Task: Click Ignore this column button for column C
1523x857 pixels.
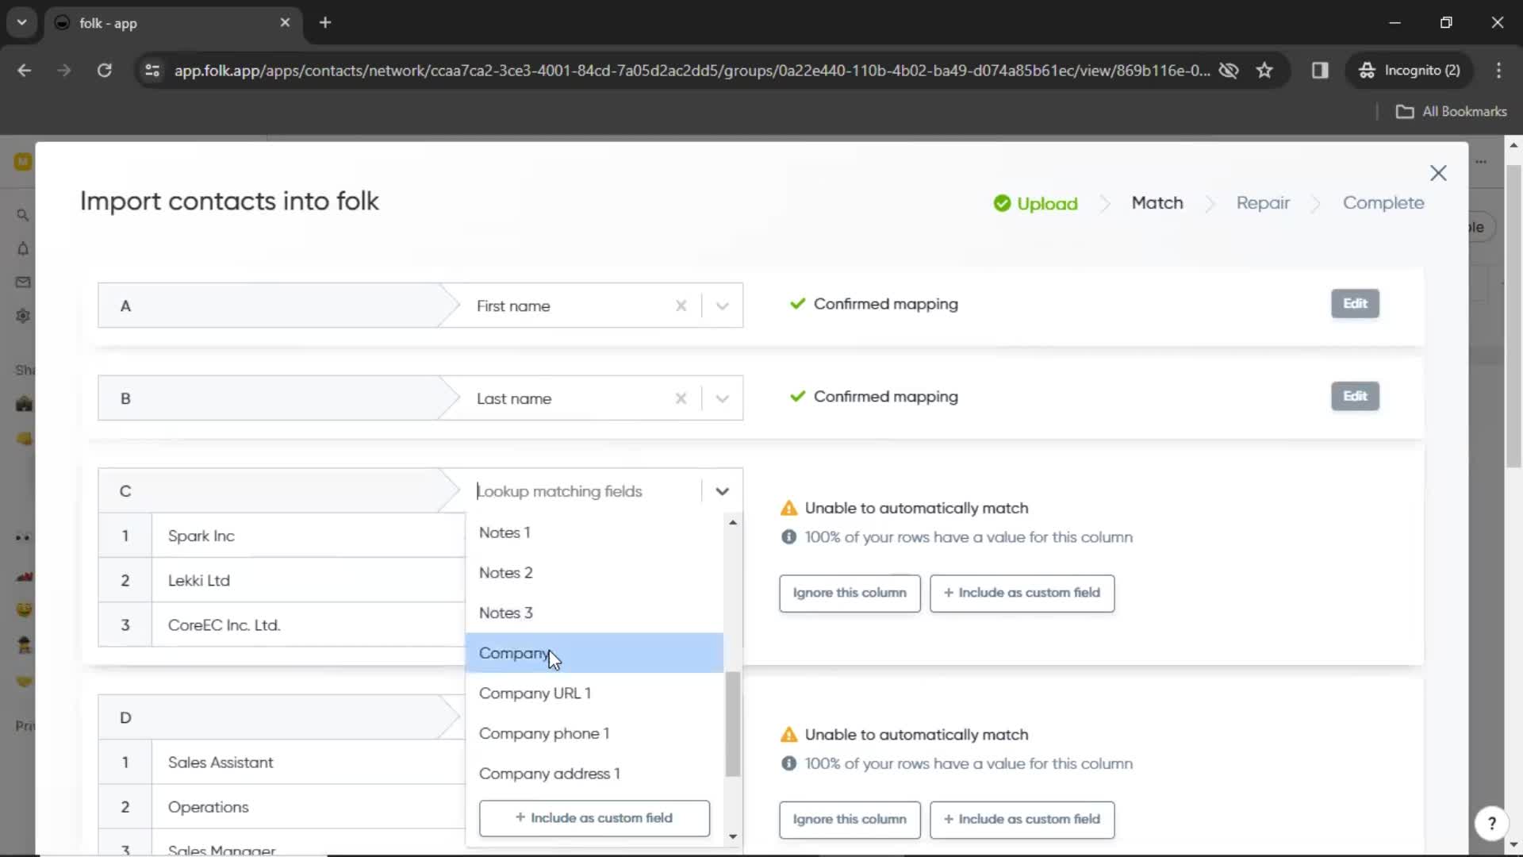Action: (x=850, y=592)
